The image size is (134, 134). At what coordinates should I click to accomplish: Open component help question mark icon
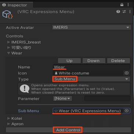click(x=118, y=12)
